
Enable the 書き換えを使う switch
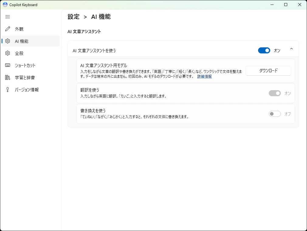point(275,114)
